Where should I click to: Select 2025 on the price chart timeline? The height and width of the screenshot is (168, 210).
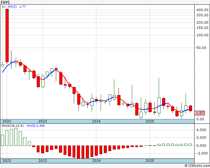pyautogui.click(x=150, y=121)
